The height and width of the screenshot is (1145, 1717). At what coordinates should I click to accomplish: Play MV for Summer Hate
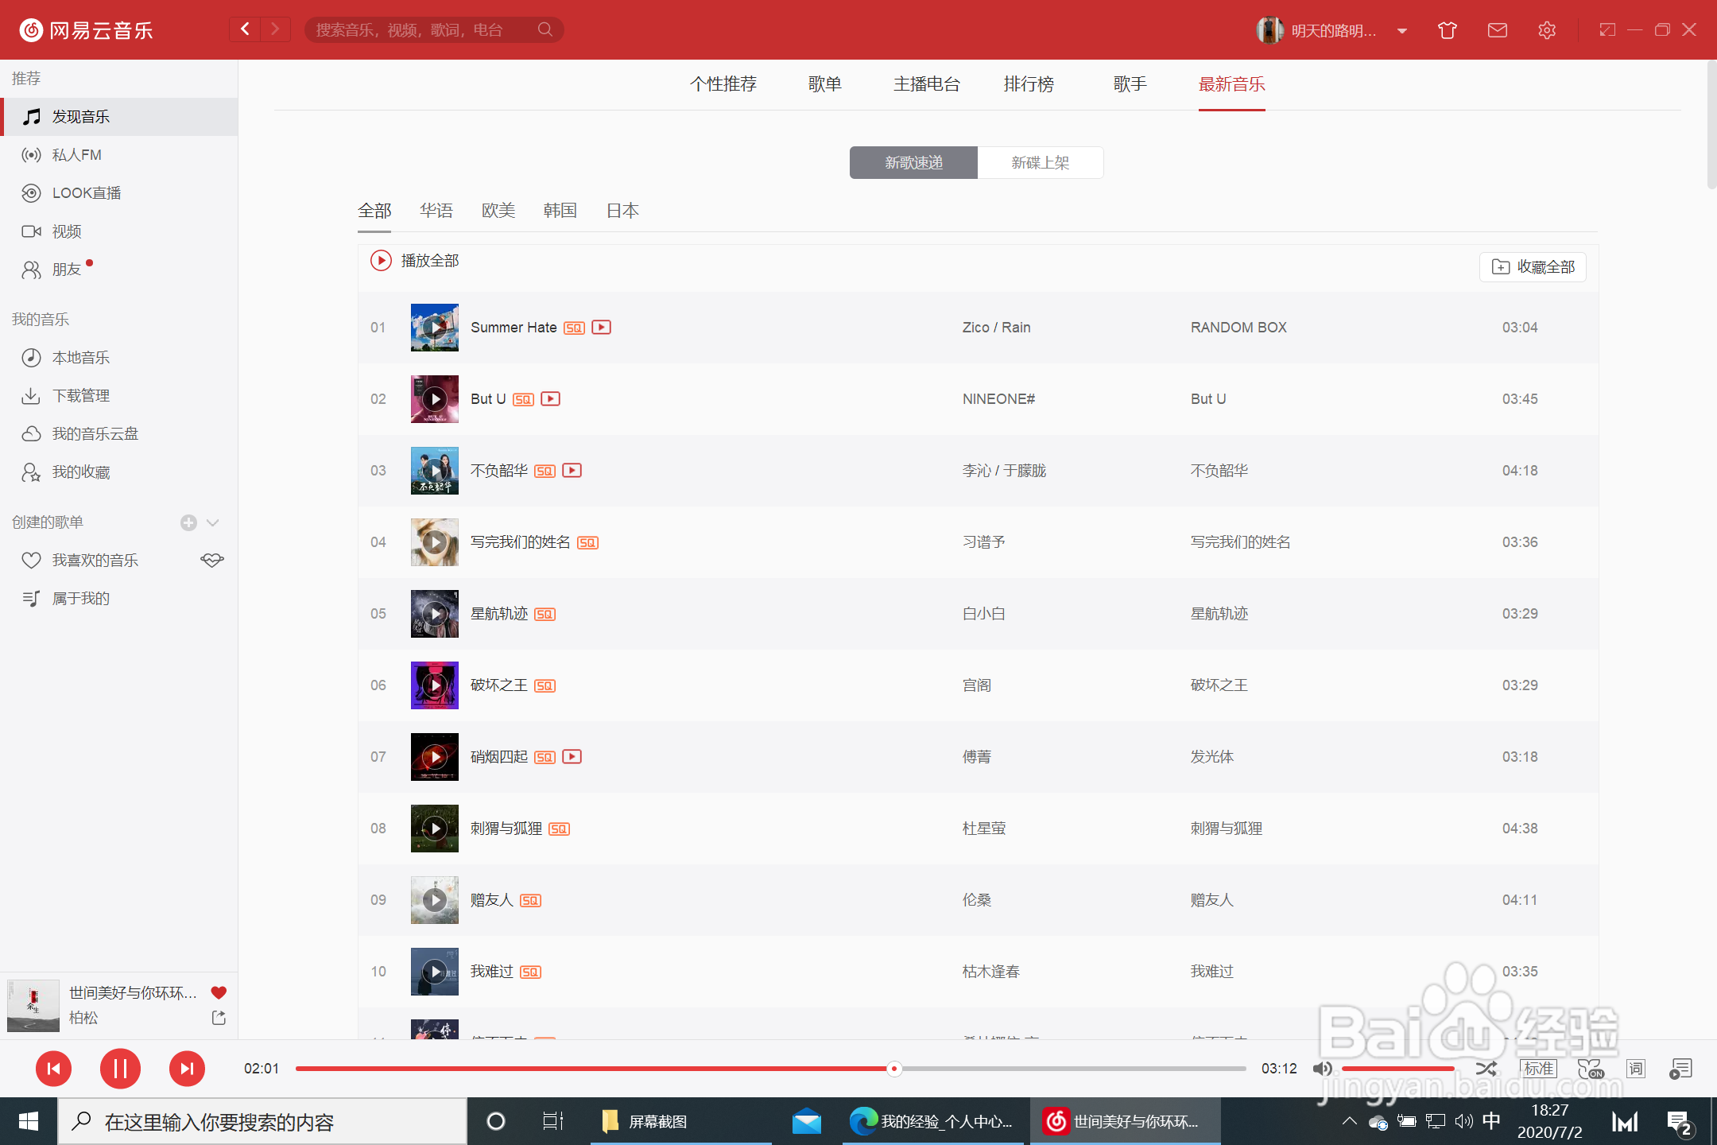tap(602, 328)
